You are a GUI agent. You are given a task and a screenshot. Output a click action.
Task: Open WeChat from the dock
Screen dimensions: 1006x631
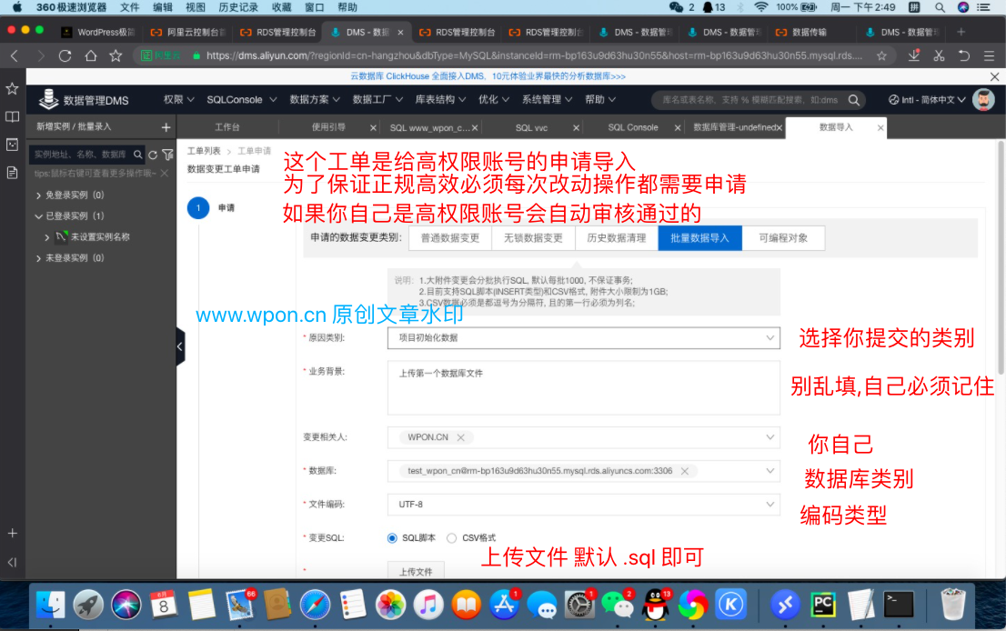(x=618, y=605)
